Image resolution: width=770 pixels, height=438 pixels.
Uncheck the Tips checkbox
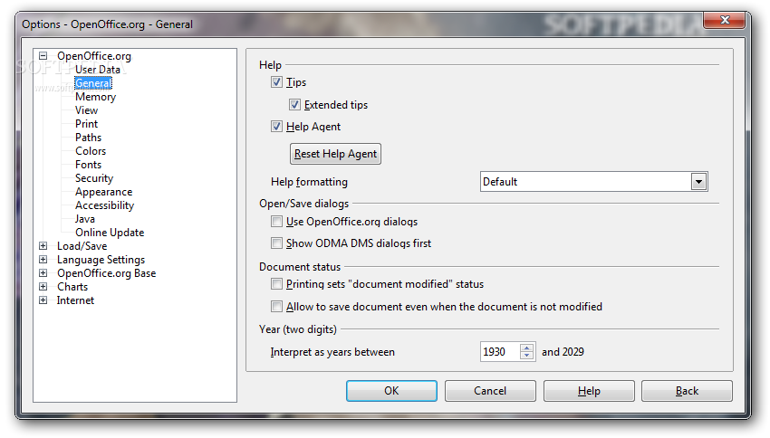tap(276, 82)
